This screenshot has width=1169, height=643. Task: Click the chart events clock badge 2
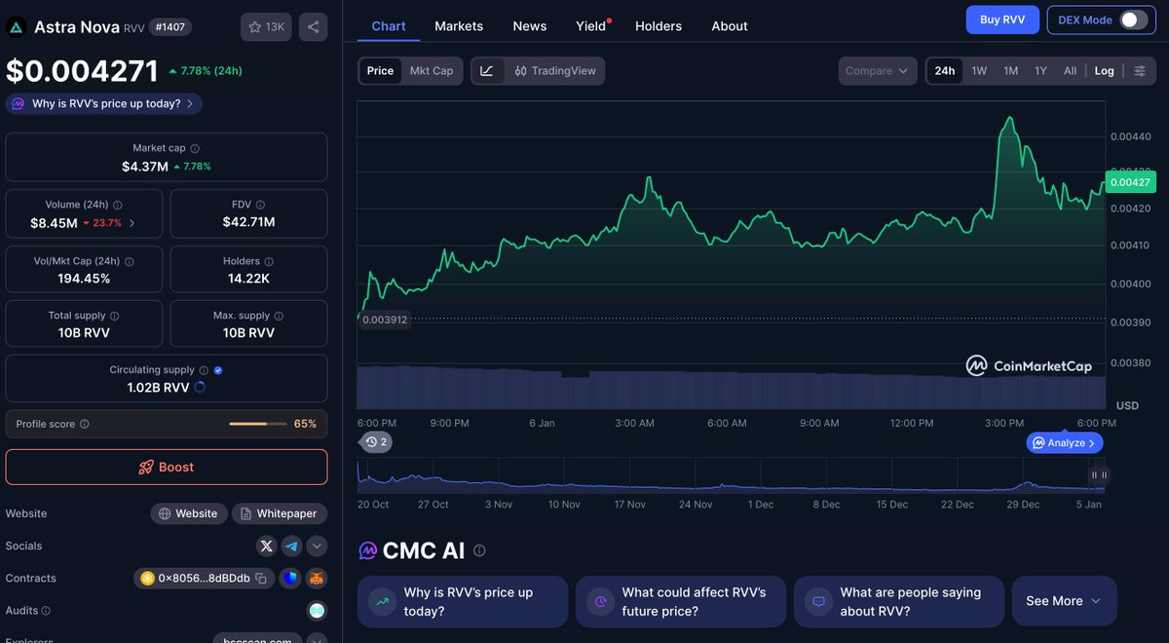pyautogui.click(x=376, y=442)
